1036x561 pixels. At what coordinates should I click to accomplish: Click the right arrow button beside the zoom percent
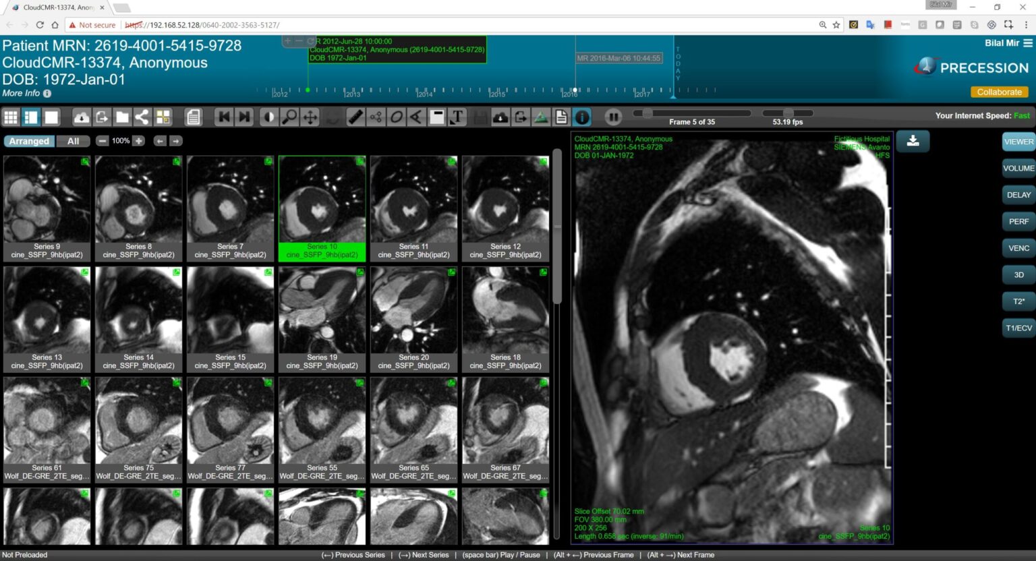[176, 141]
